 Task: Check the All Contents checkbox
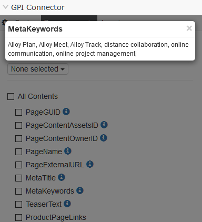point(11,96)
